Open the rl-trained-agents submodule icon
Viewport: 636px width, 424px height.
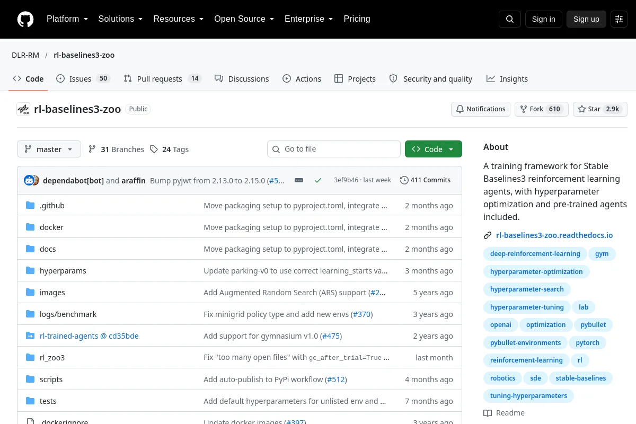[30, 336]
